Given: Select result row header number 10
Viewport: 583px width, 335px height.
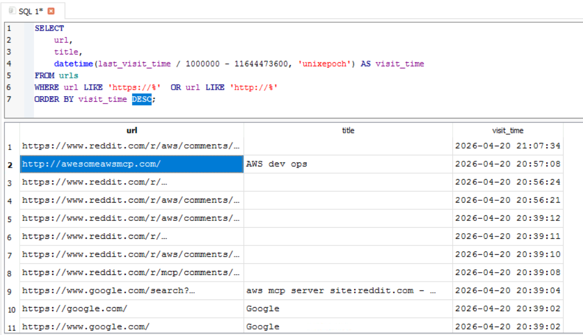Looking at the screenshot, I should pos(12,309).
